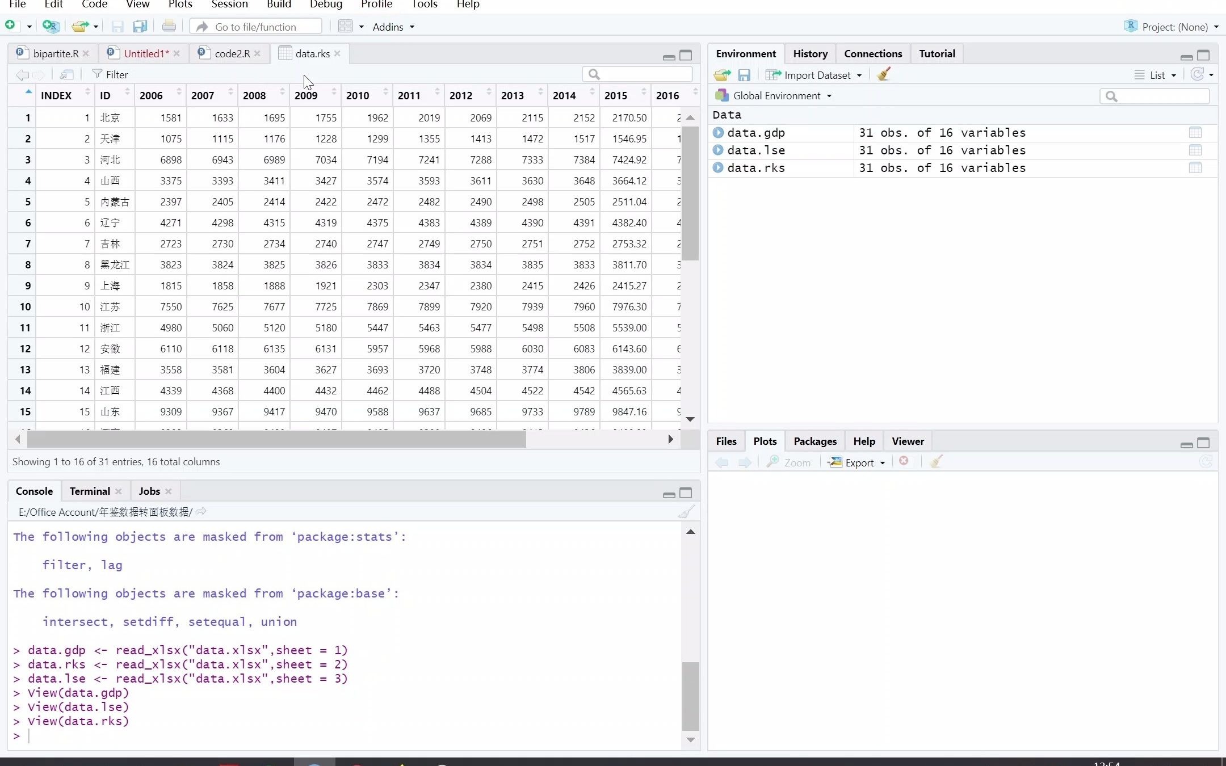1226x766 pixels.
Task: Click the data viewer search field
Action: [642, 74]
